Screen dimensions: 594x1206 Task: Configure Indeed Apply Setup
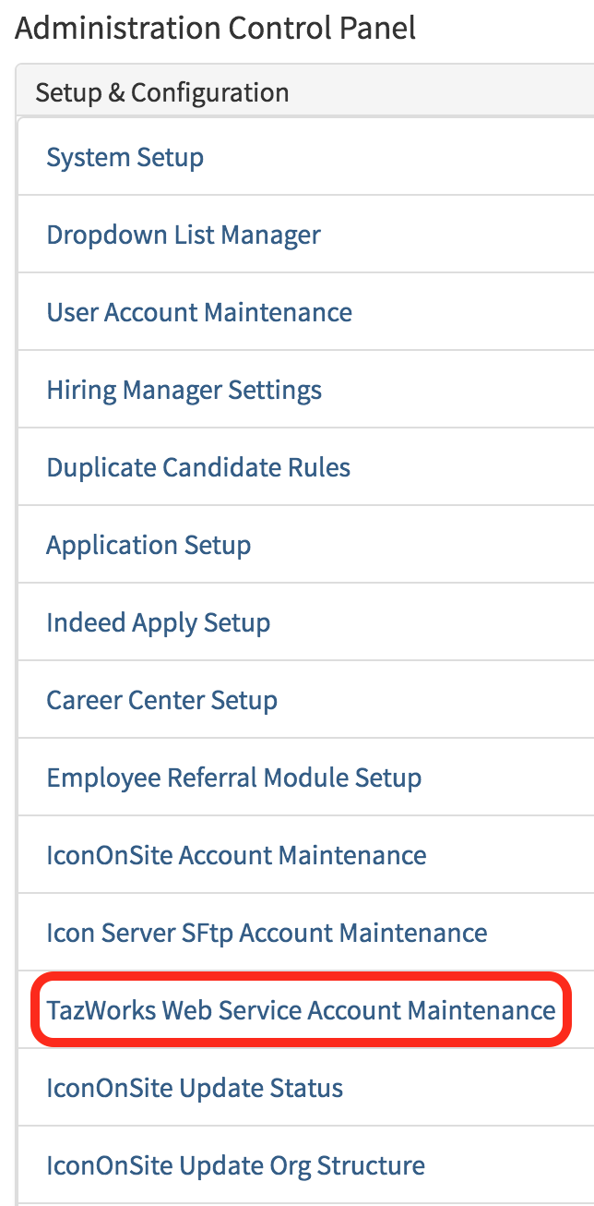pyautogui.click(x=159, y=622)
